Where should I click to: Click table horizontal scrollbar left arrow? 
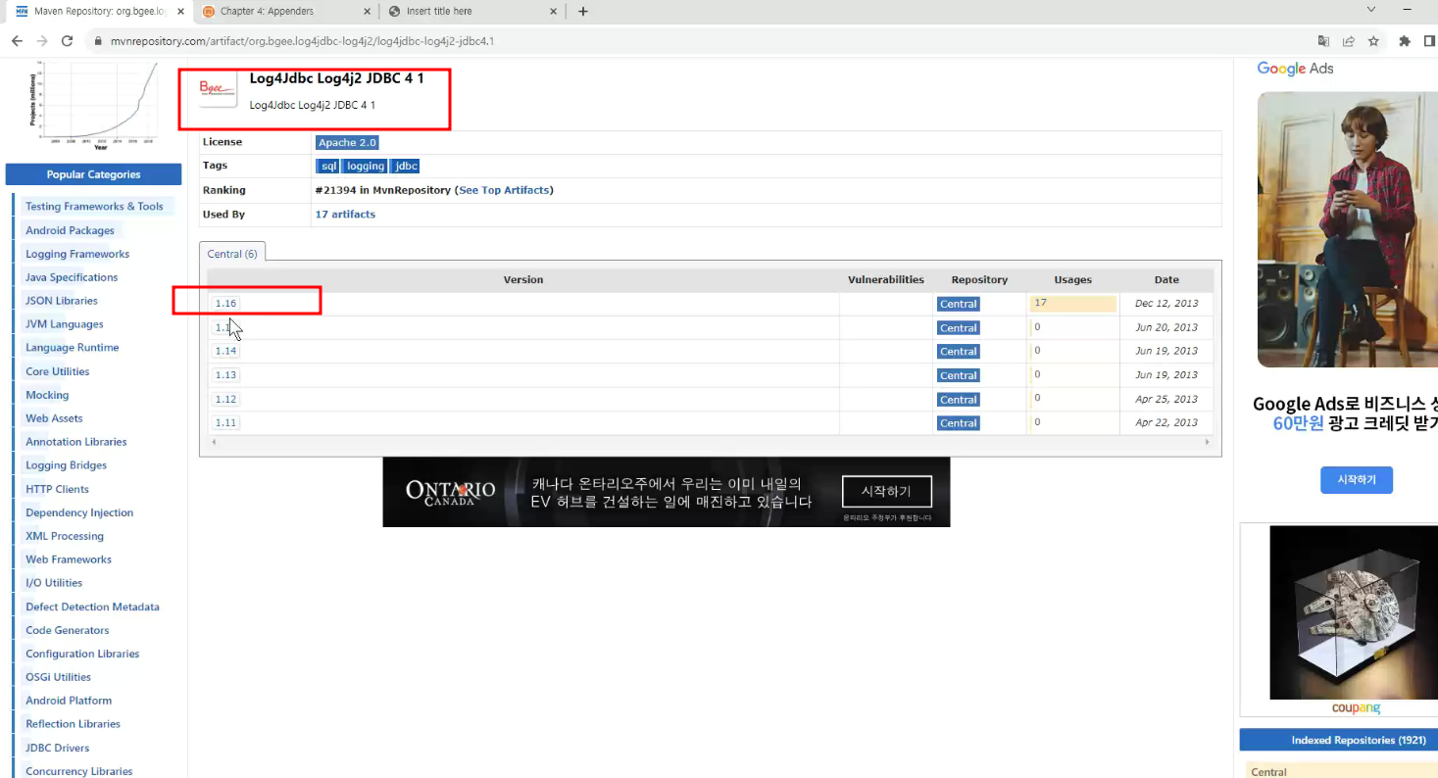214,442
